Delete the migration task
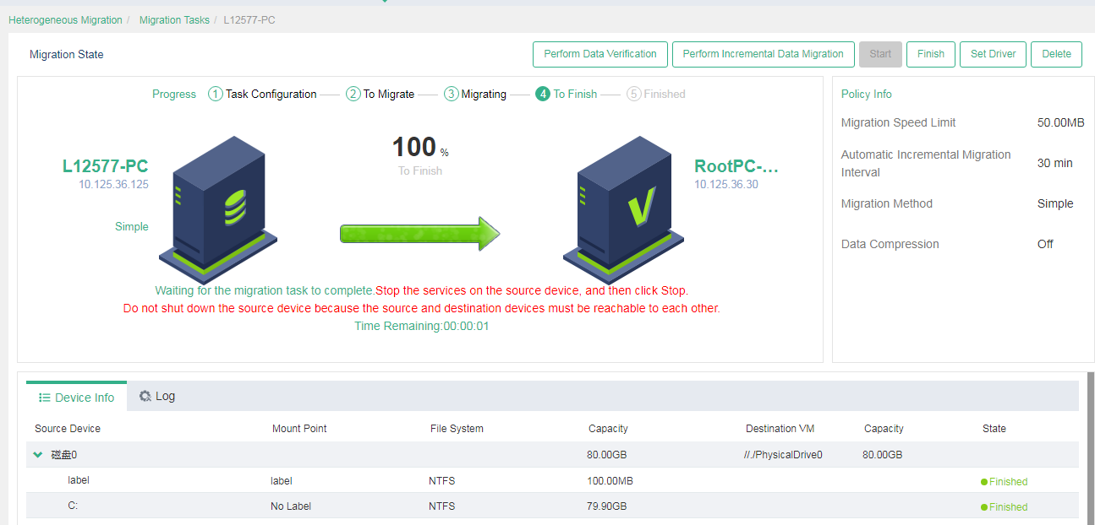 [x=1056, y=54]
